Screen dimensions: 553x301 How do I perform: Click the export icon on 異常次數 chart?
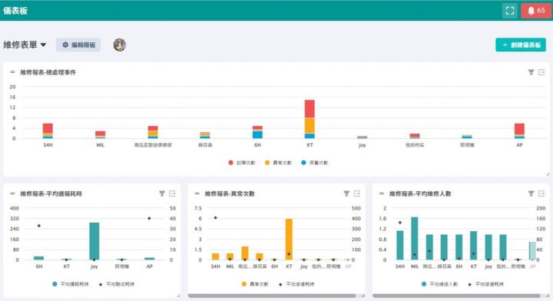coord(357,193)
